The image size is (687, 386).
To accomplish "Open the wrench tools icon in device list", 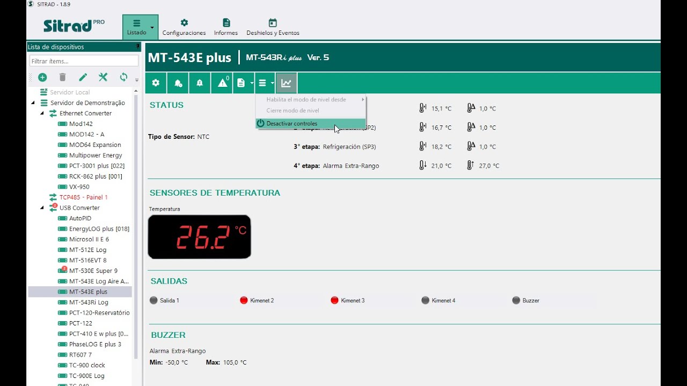I will tap(103, 77).
